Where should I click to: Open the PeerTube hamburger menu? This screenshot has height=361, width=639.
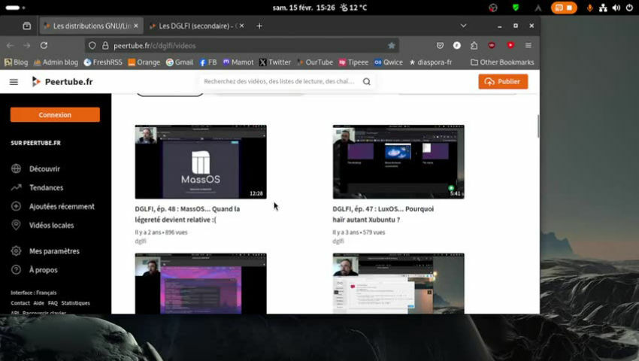(x=14, y=82)
